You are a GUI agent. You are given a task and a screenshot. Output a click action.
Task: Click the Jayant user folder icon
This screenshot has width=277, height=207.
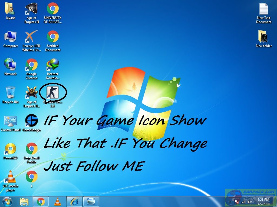(11, 9)
